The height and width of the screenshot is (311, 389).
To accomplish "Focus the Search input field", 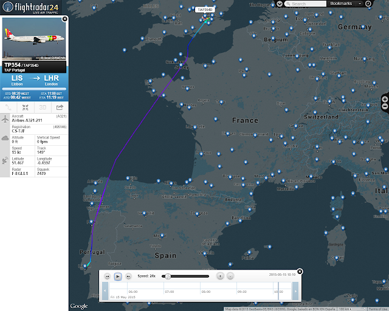I will [305, 4].
